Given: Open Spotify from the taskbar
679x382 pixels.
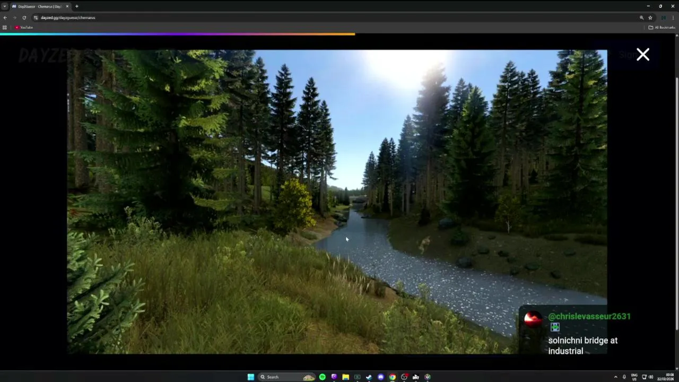Looking at the screenshot, I should 322,377.
